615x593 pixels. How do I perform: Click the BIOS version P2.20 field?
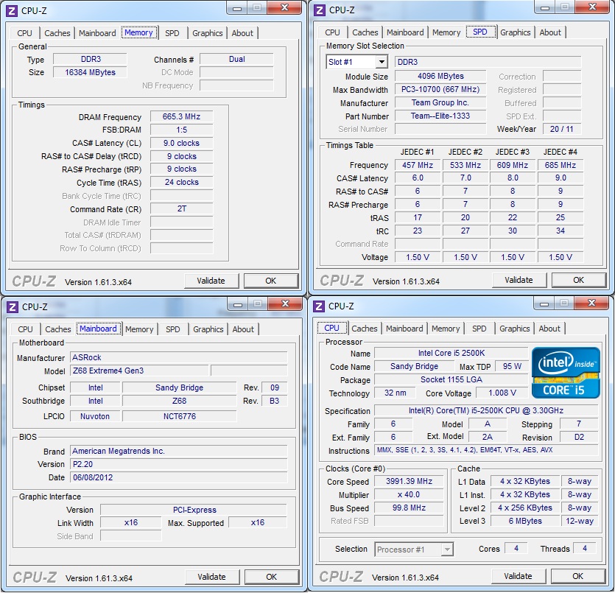(x=179, y=464)
